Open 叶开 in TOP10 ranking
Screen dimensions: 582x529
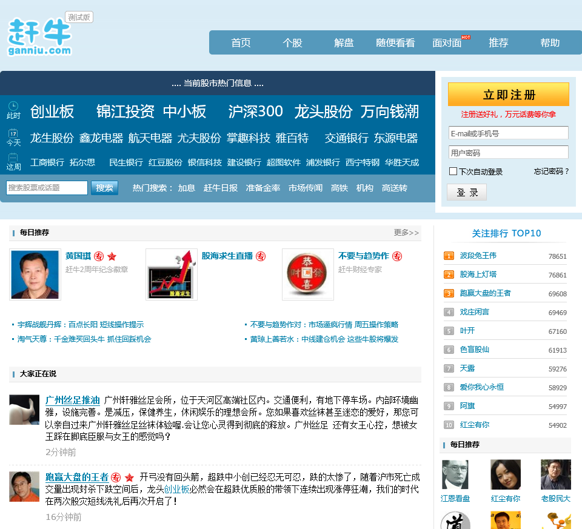(x=467, y=331)
